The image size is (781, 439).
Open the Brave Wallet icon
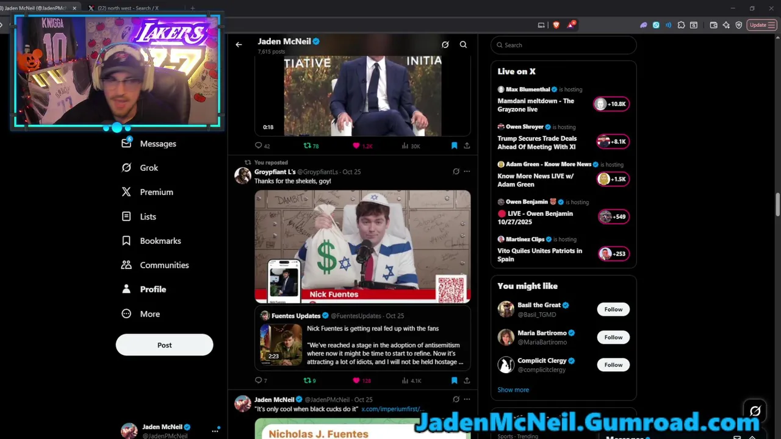(713, 25)
